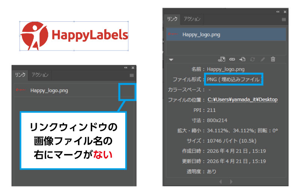The width and height of the screenshot is (300, 194).
Task: Click the Happy_logo.png thumbnail in the left panel
Action: [21, 90]
